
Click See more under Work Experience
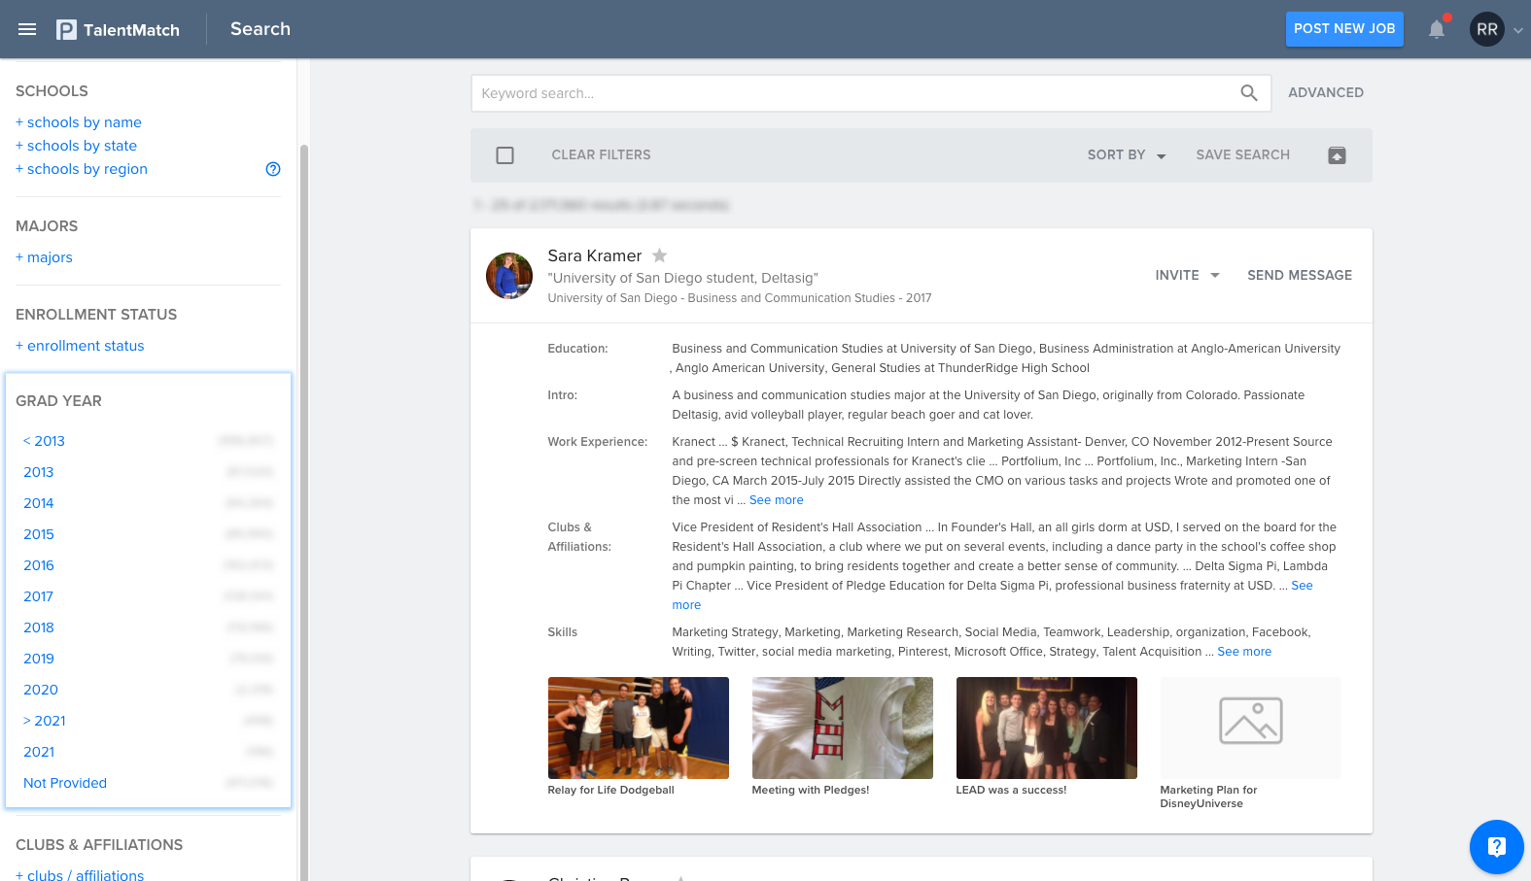[x=776, y=500]
